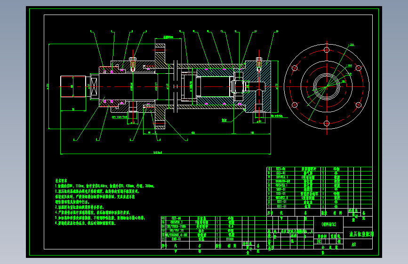Viewport: 408px width, 264px height.
Task: Click the X-marked wrench flat on the piston rod
Action: [94, 86]
